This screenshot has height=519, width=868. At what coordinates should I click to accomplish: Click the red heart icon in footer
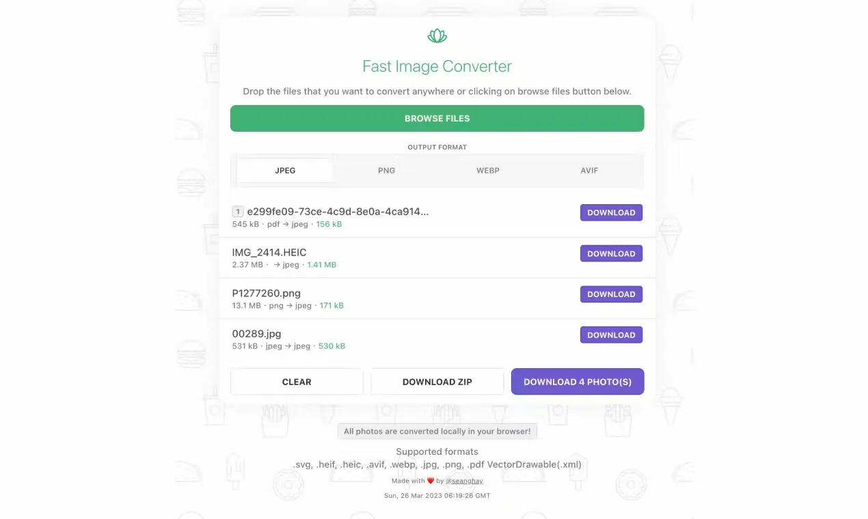431,481
